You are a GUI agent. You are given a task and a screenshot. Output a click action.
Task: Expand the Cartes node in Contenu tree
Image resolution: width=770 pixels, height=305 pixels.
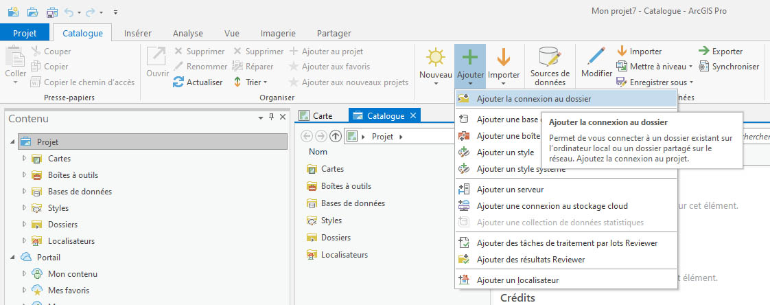pos(25,159)
